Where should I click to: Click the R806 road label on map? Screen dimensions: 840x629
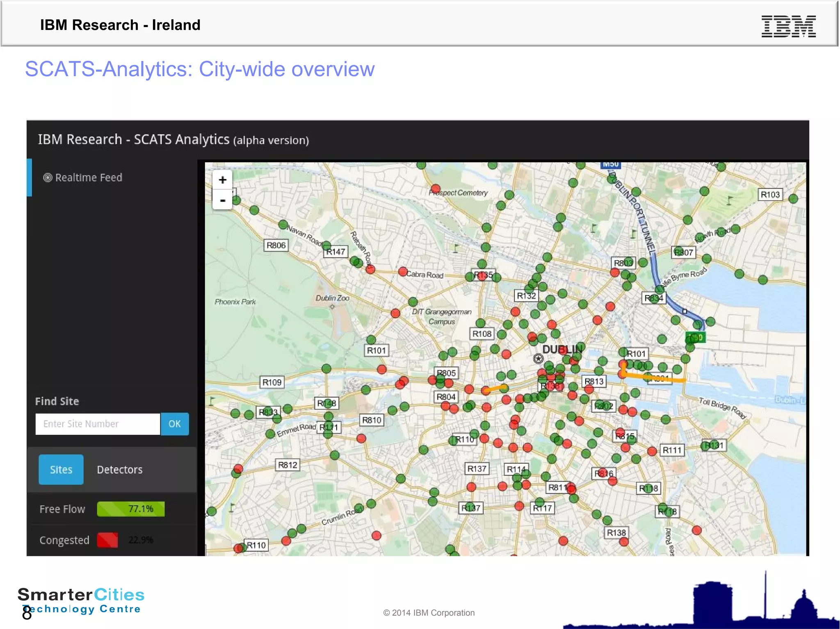coord(276,245)
